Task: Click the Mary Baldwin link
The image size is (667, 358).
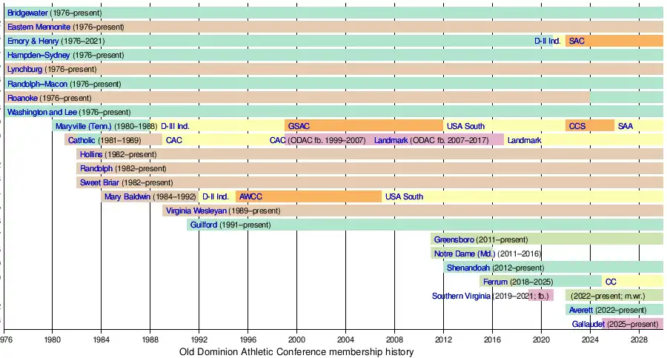Action: 127,196
